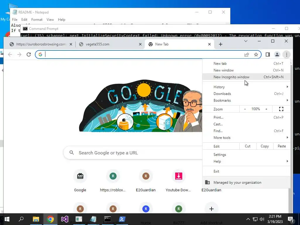Click Copy in the Edit row
Viewport: 300px width, 225px height.
click(265, 146)
